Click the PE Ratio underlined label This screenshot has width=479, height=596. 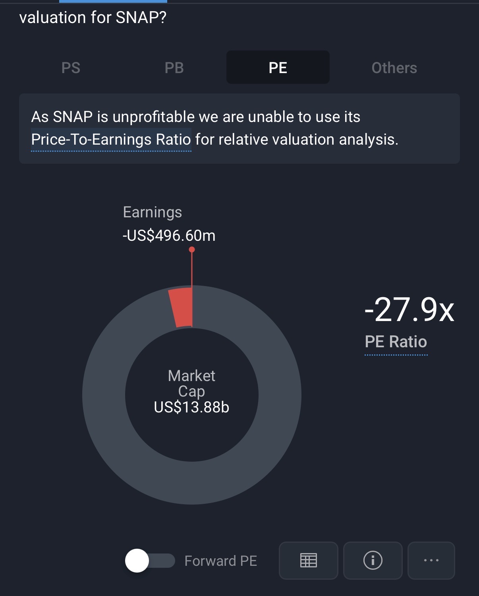(396, 342)
